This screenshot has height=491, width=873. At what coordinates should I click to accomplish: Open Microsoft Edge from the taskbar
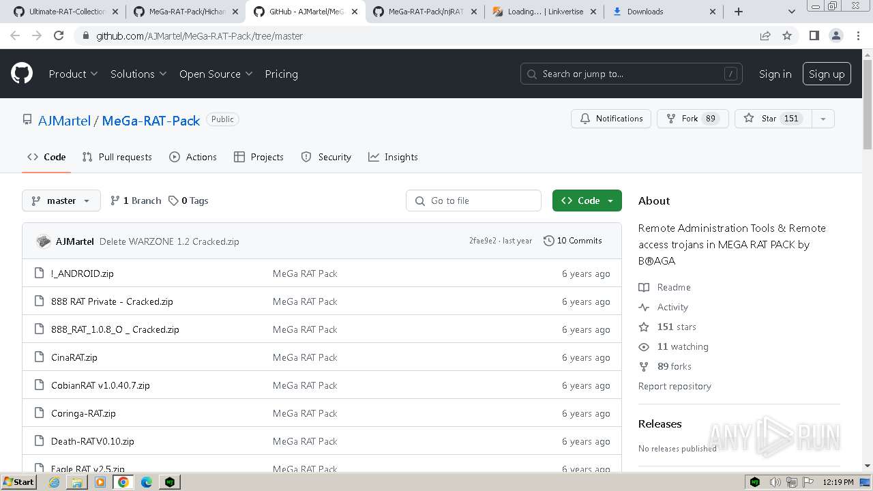pyautogui.click(x=147, y=482)
